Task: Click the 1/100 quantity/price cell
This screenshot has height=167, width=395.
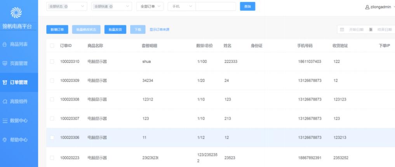Action: point(202,62)
